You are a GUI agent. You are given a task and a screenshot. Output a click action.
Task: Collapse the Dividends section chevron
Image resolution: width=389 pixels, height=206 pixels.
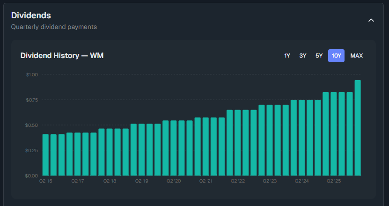pyautogui.click(x=371, y=20)
